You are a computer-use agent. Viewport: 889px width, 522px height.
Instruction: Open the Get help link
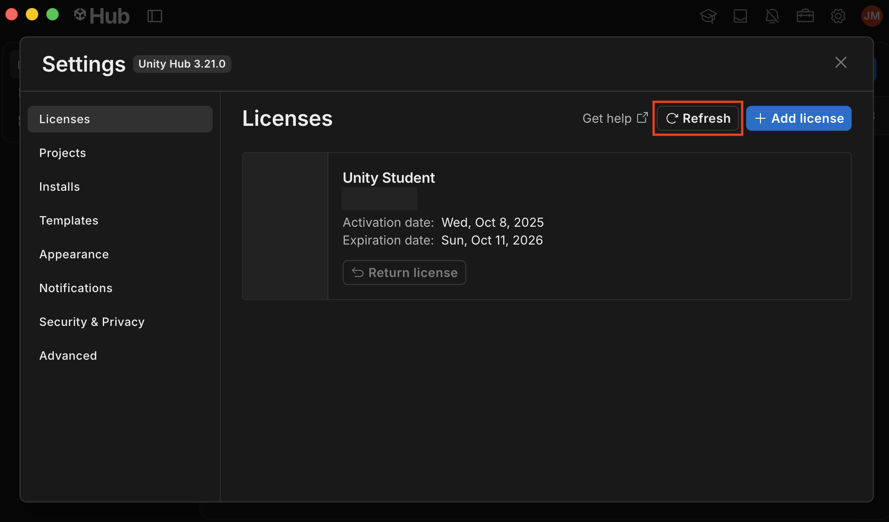(x=615, y=118)
